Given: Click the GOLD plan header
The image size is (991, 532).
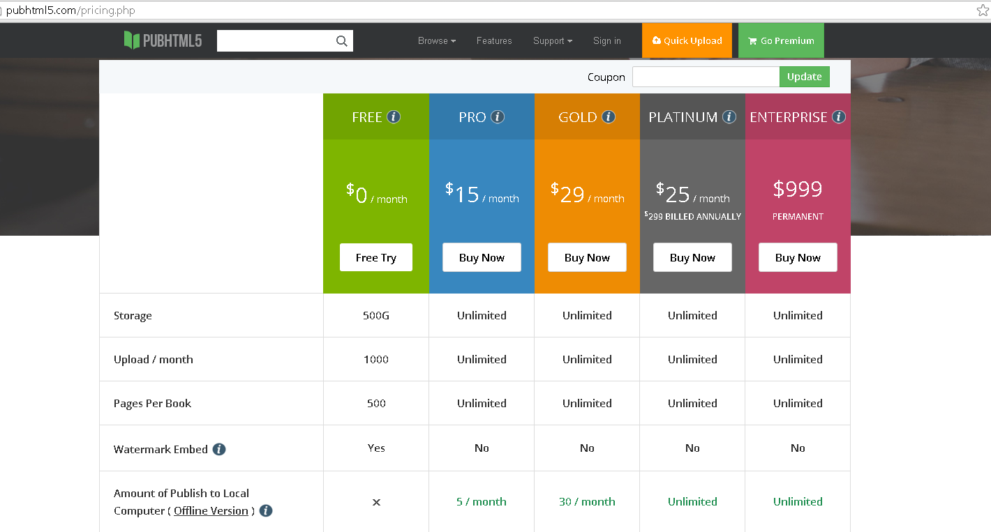Looking at the screenshot, I should point(587,117).
